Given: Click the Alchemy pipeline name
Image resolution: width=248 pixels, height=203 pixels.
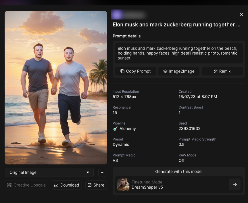Looking at the screenshot, I should 128,129.
